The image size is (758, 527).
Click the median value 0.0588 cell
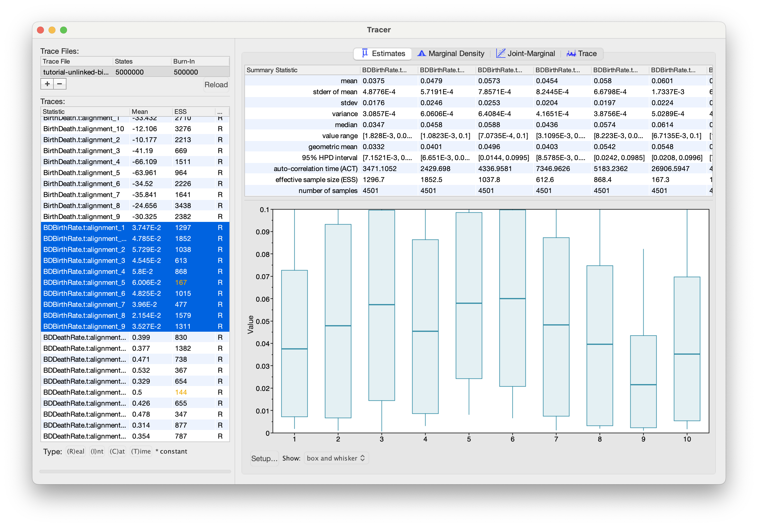[x=504, y=125]
